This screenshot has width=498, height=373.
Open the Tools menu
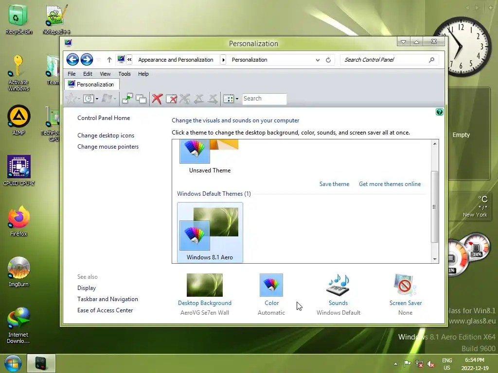tap(124, 74)
